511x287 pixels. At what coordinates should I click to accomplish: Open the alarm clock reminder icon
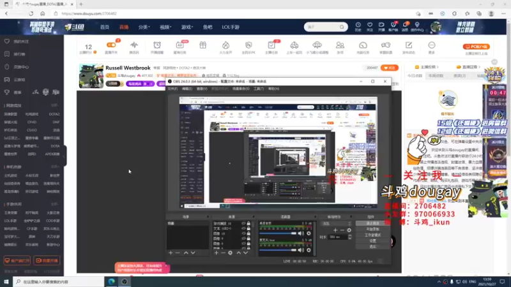(157, 45)
